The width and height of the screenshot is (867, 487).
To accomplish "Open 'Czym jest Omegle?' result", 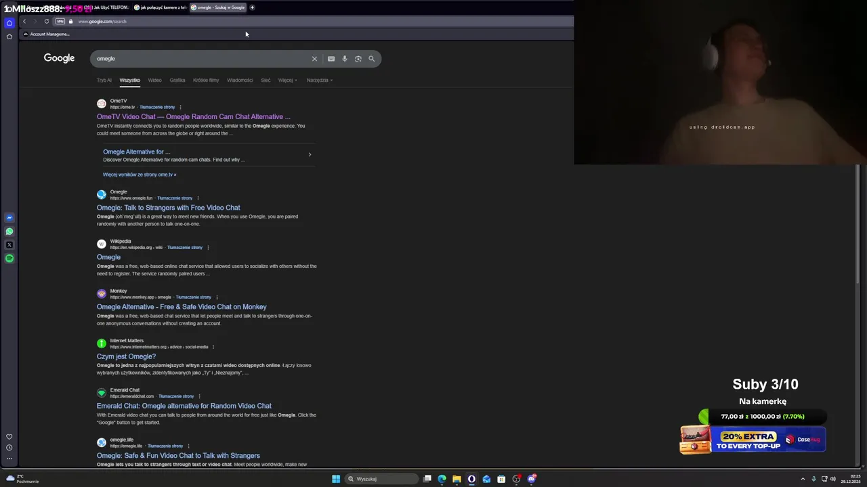I will 126,356.
